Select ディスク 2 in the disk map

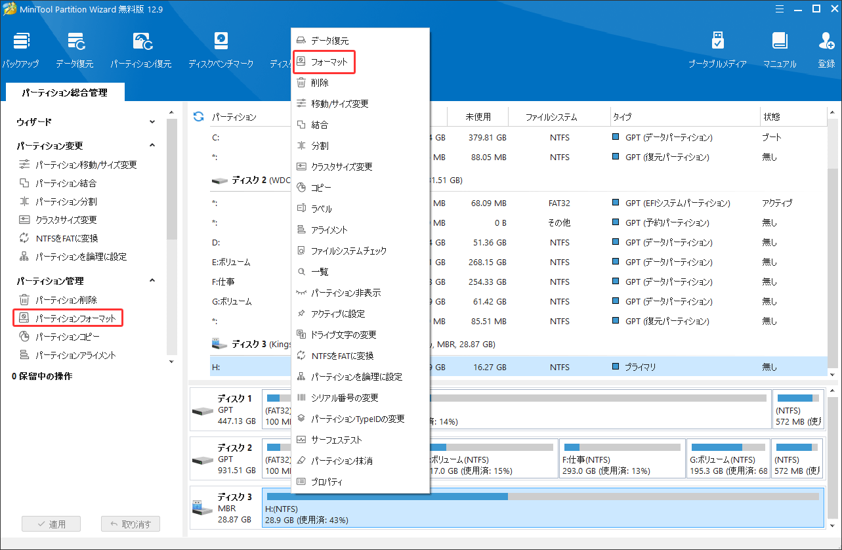(x=224, y=459)
